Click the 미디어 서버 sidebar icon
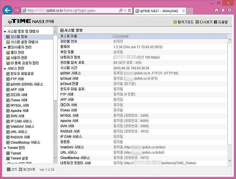The image size is (236, 179). point(8,95)
